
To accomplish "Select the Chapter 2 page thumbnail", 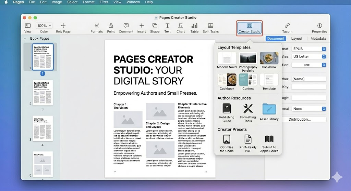I will [43, 128].
